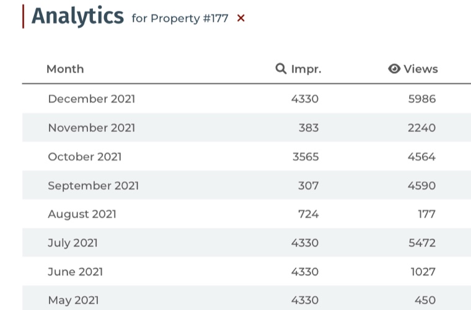
Task: Sort by the Month column header
Action: [65, 69]
